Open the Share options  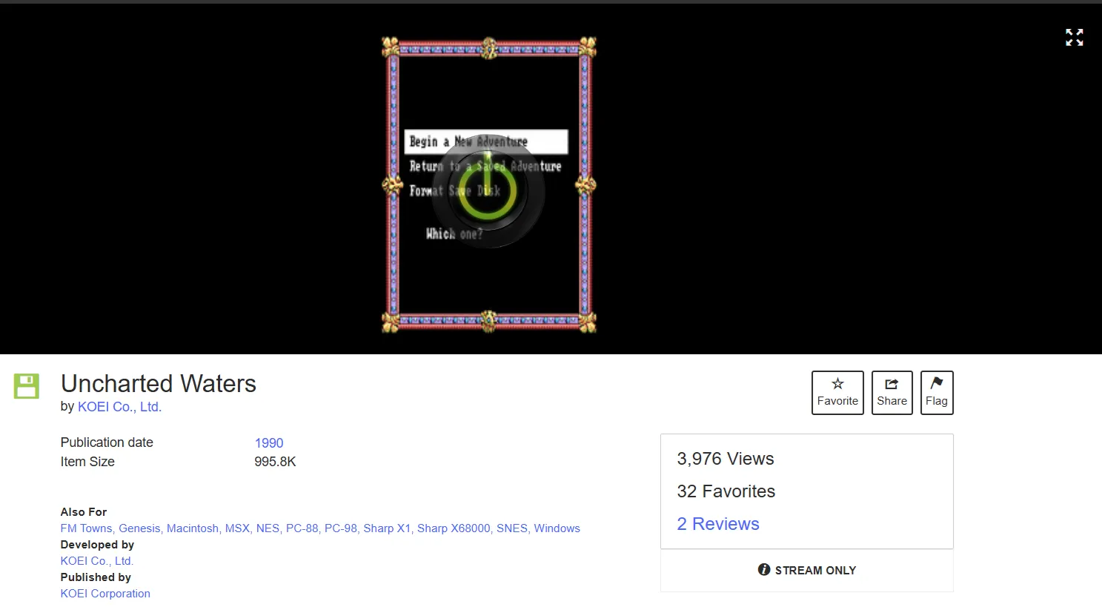(x=892, y=392)
